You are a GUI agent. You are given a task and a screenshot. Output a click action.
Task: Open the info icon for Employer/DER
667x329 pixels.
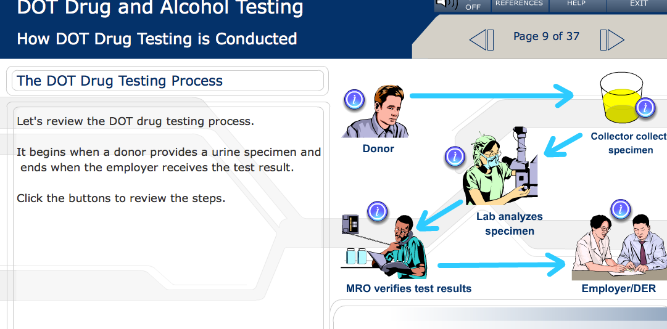click(x=620, y=209)
